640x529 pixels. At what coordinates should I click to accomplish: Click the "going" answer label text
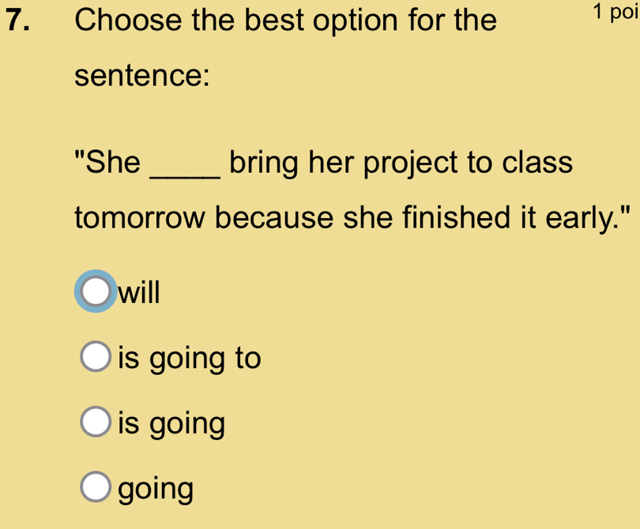(156, 490)
